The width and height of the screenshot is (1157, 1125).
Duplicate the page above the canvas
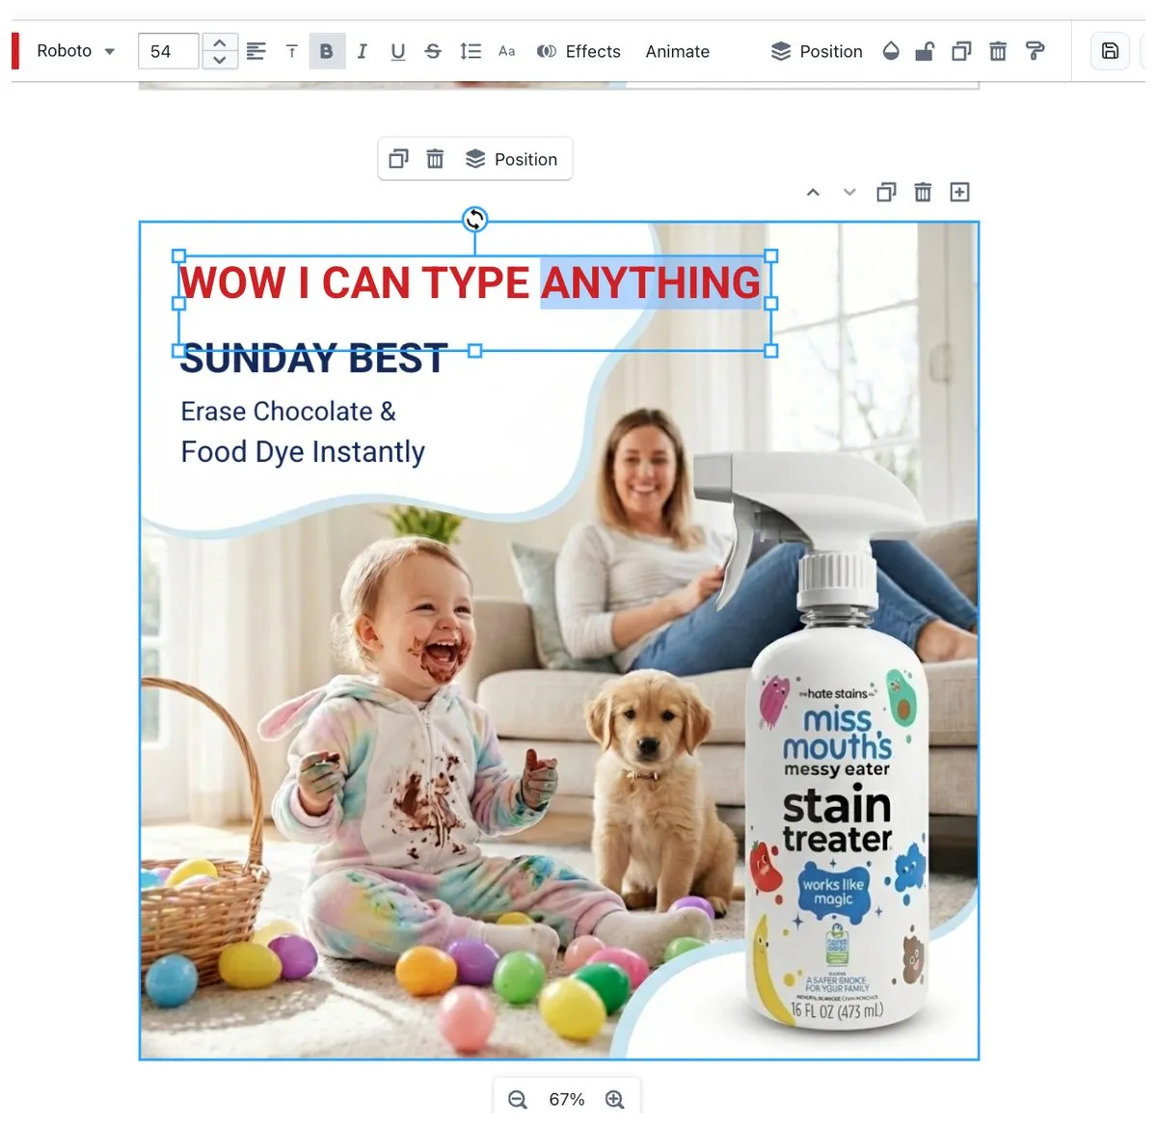click(886, 192)
